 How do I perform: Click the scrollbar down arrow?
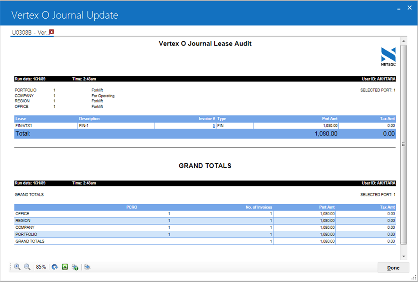(403, 257)
